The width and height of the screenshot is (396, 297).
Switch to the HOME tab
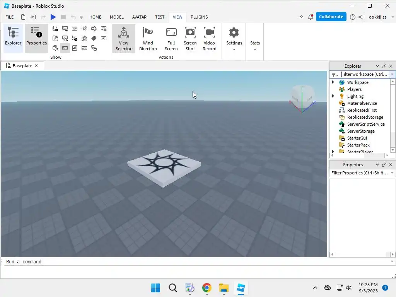click(x=95, y=17)
